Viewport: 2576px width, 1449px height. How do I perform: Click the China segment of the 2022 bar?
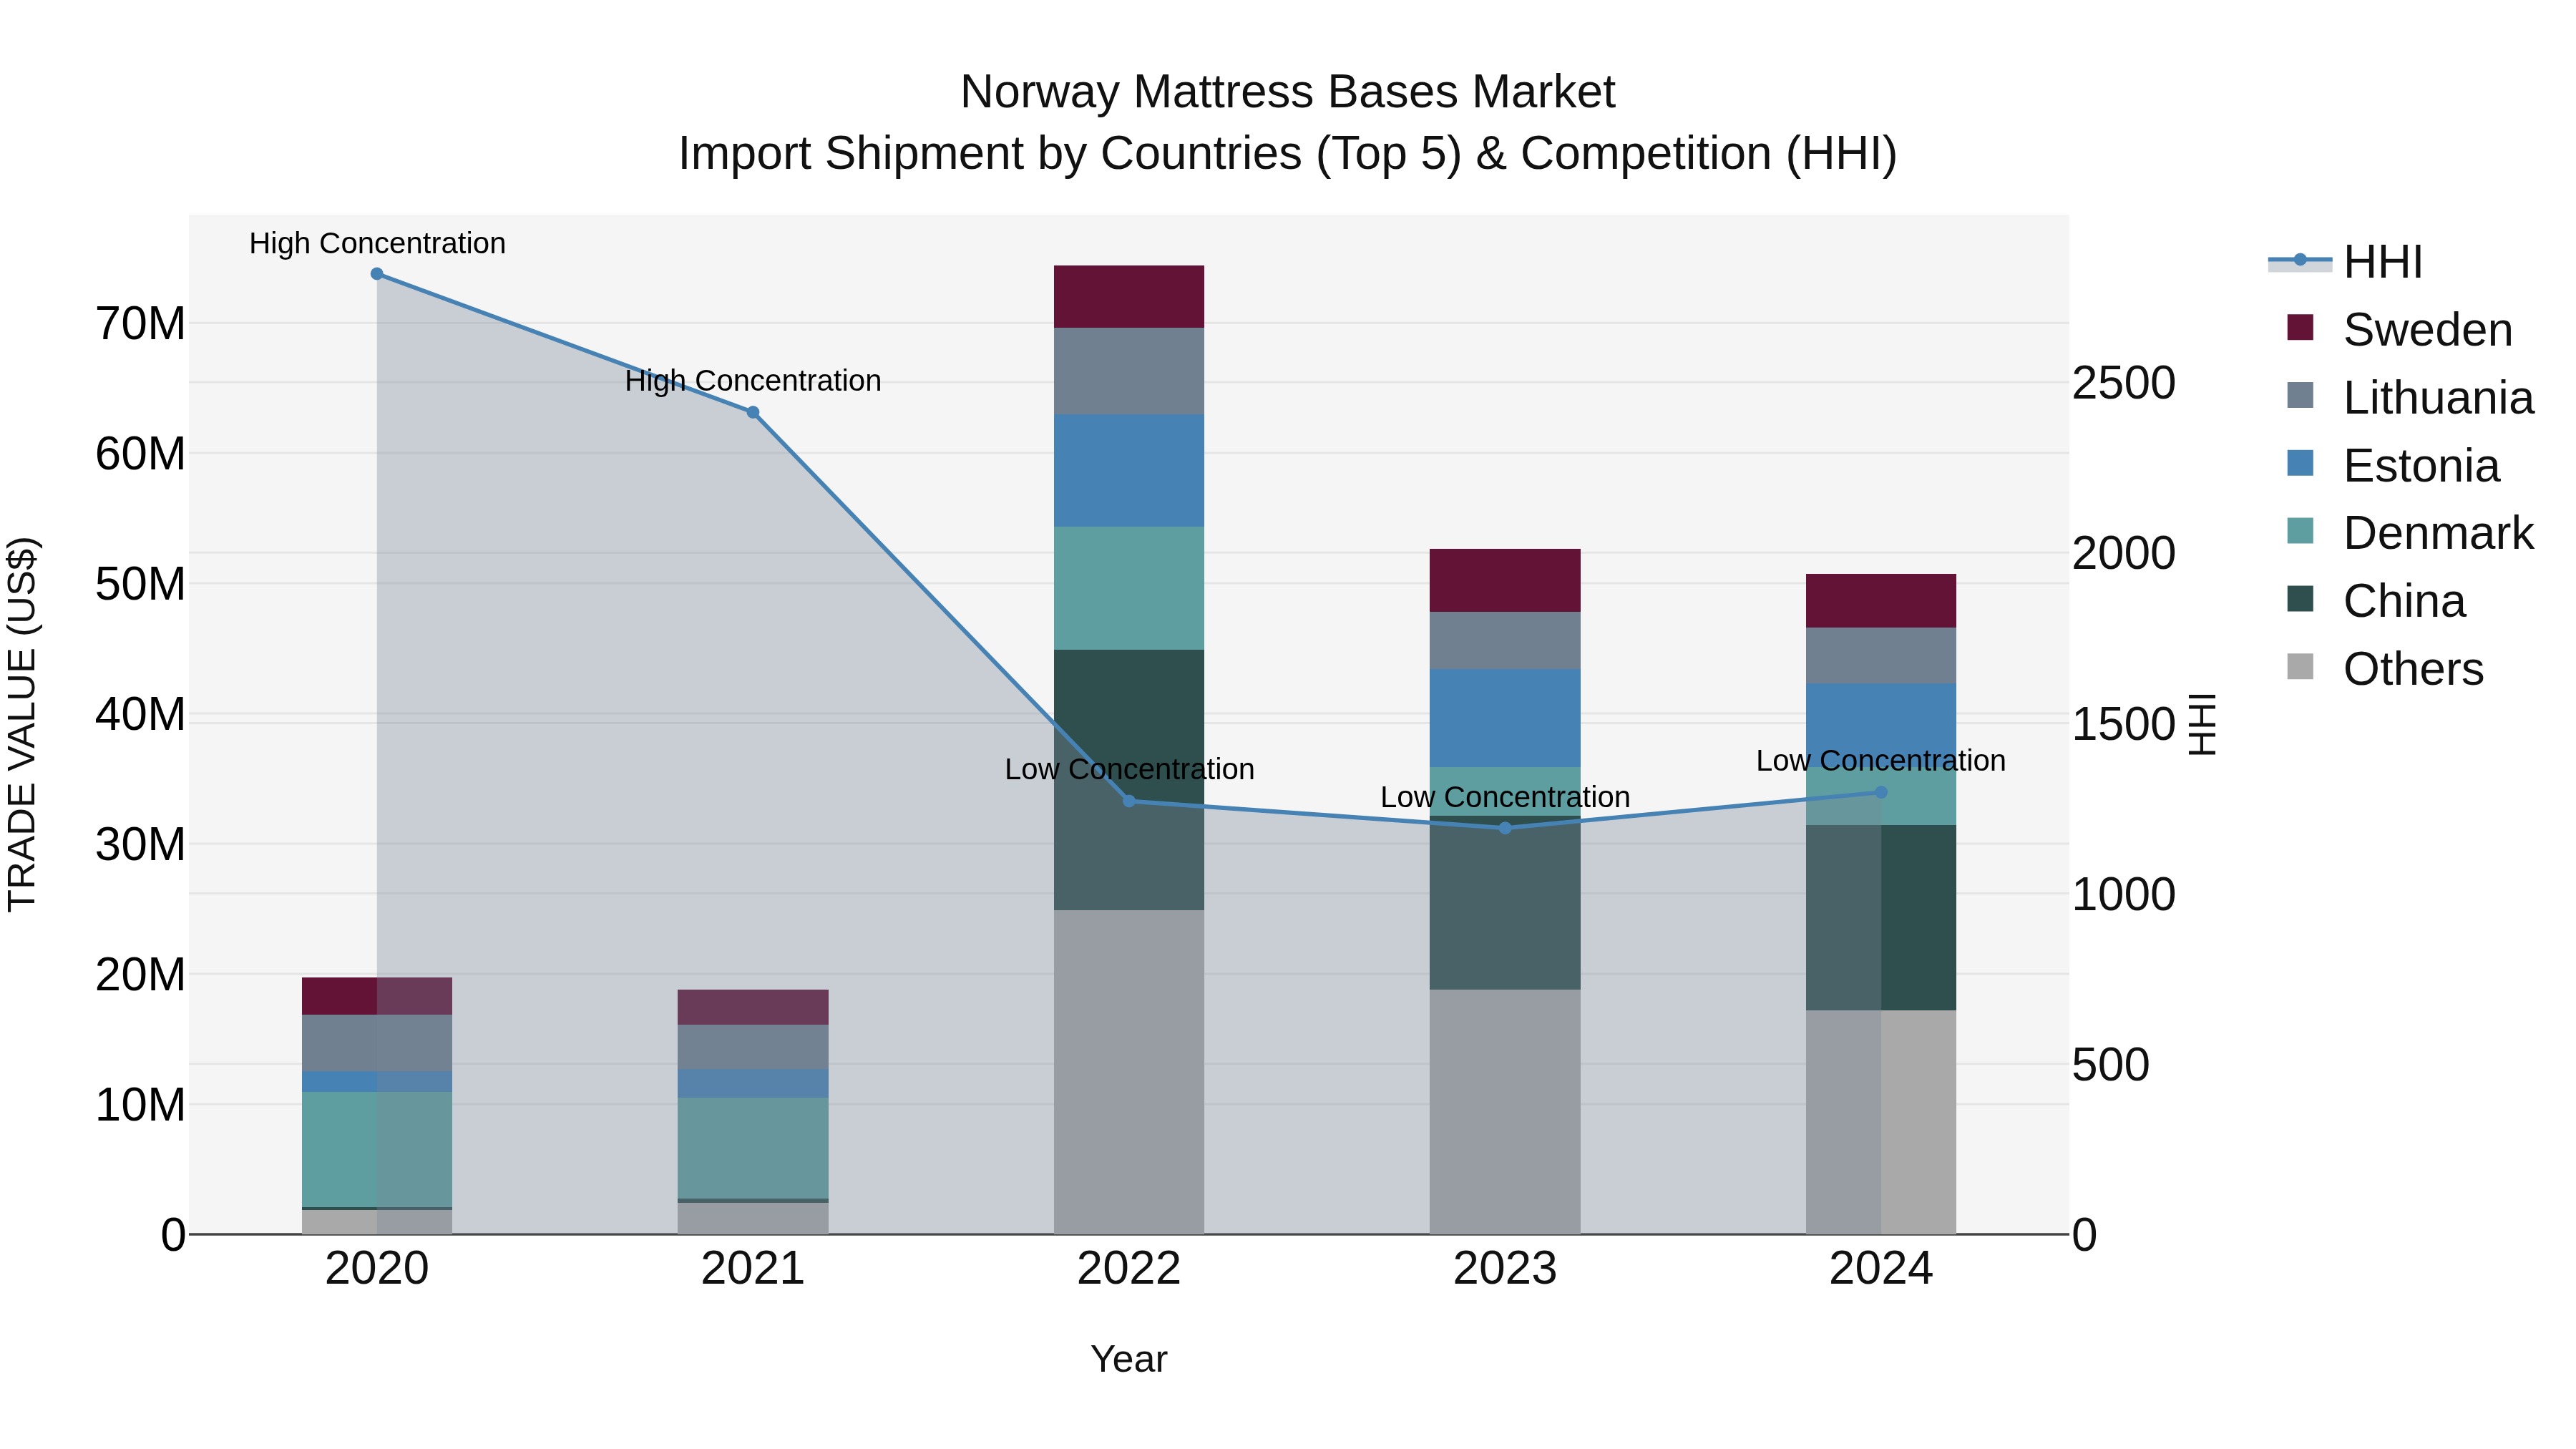pyautogui.click(x=1129, y=780)
